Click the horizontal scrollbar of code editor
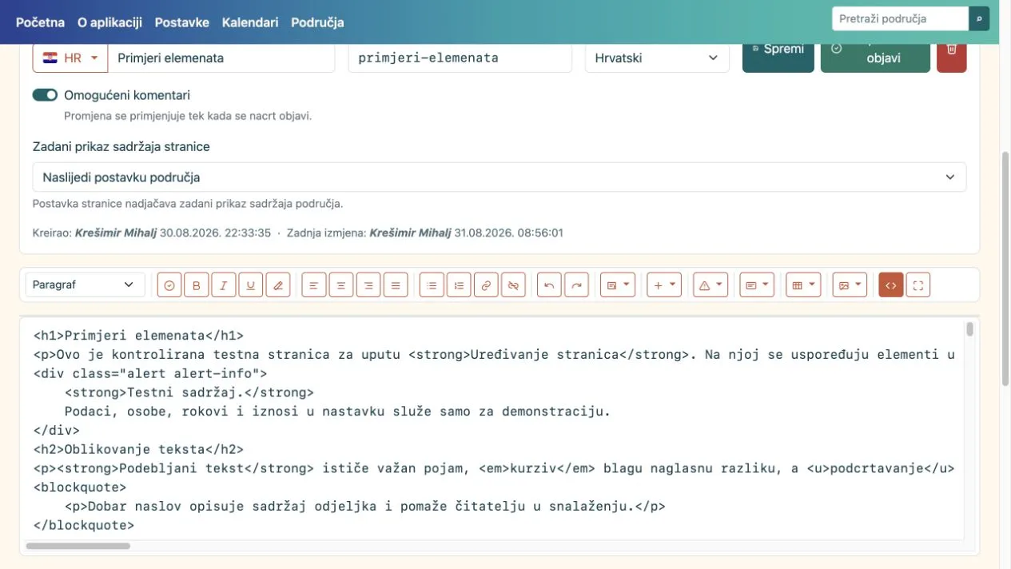 tap(78, 547)
